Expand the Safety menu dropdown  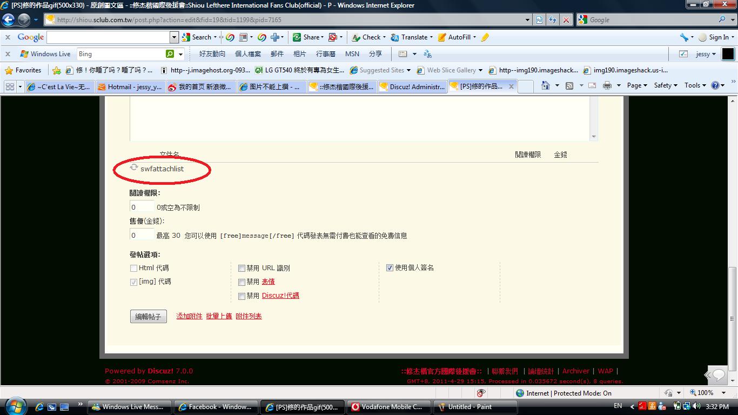tap(666, 85)
